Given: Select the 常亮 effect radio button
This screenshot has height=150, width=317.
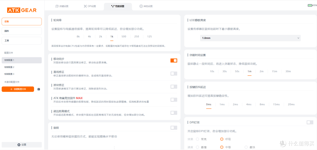Looking at the screenshot, I should [197, 139].
